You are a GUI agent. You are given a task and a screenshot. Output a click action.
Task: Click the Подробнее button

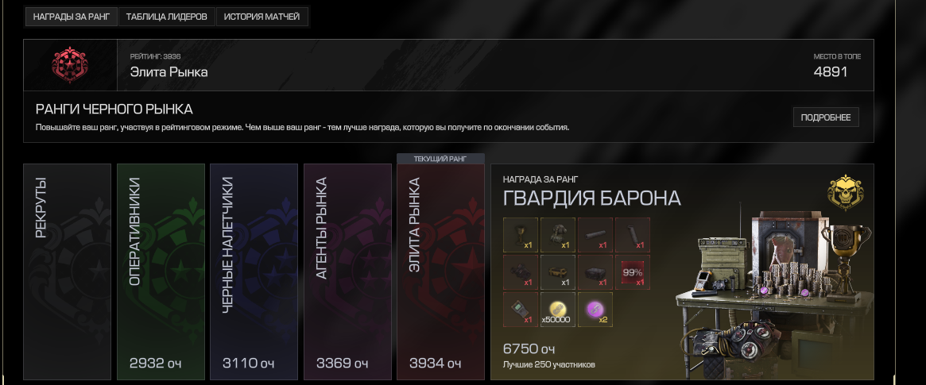tap(826, 117)
